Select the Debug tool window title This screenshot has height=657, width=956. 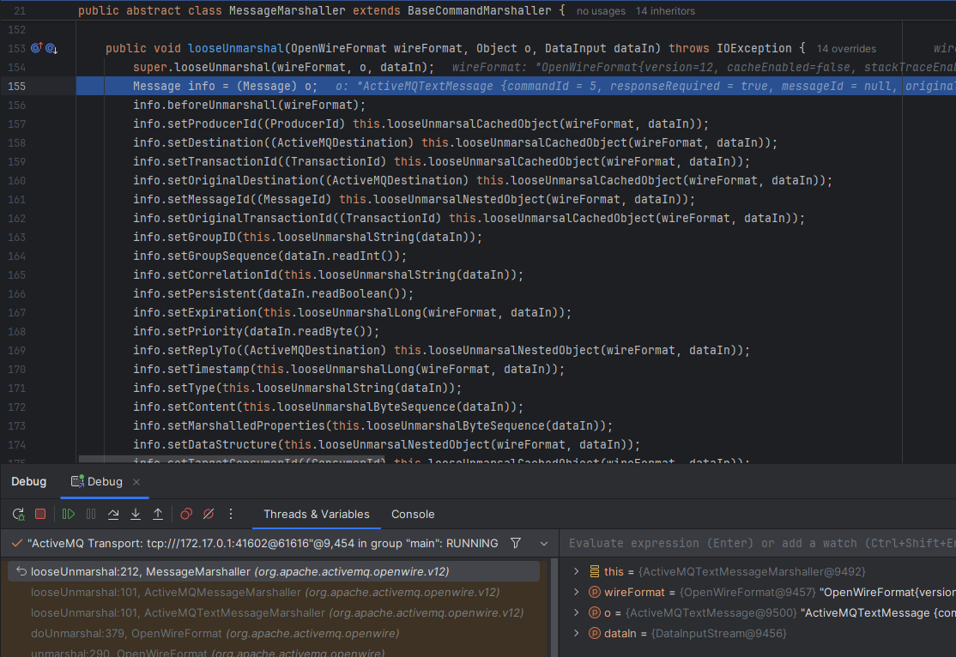click(x=28, y=481)
